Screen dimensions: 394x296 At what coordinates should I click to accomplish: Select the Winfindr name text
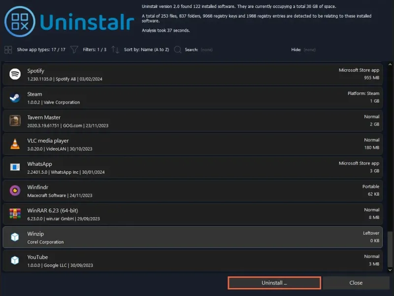point(38,187)
